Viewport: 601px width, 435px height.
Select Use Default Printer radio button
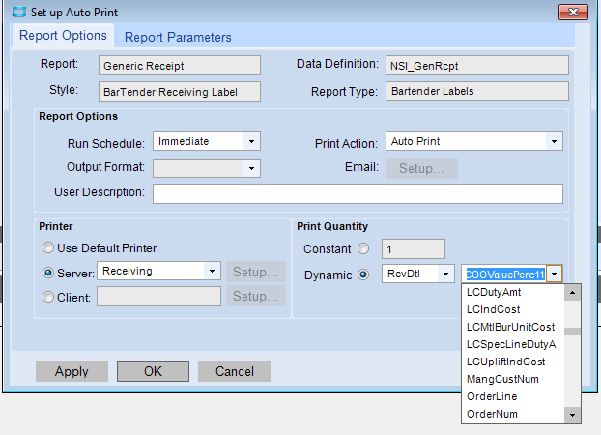(x=48, y=247)
